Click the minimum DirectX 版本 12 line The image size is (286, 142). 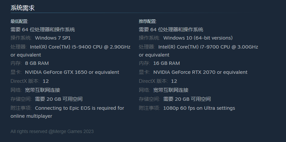[30, 81]
